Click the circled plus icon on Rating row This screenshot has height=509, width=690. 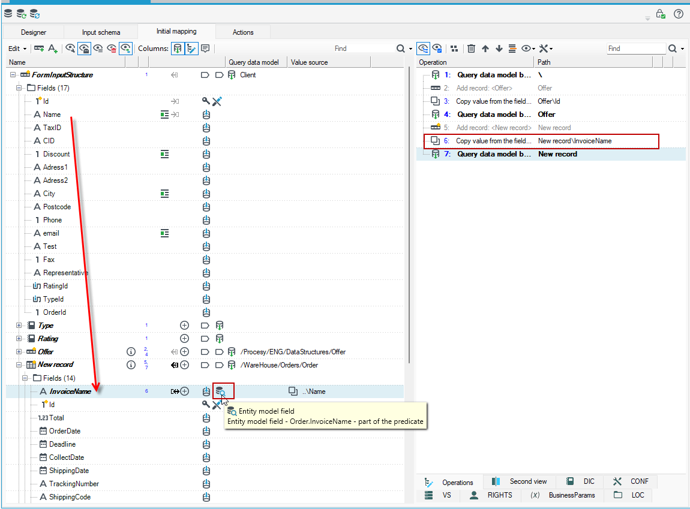pyautogui.click(x=184, y=339)
